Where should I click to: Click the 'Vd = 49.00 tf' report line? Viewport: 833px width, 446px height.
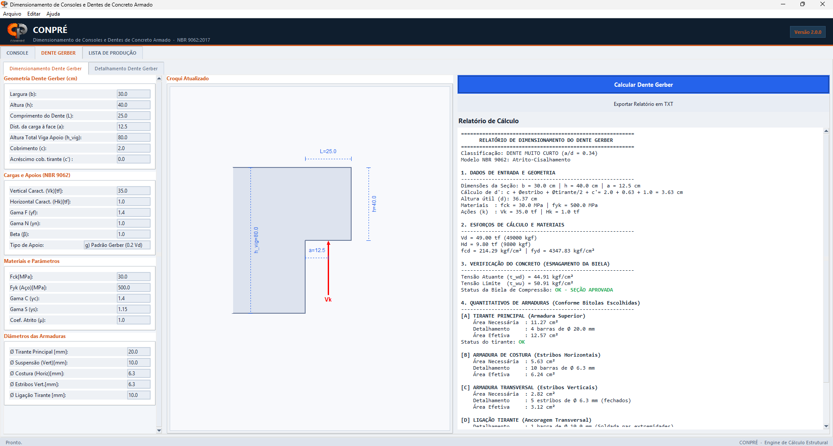point(499,238)
